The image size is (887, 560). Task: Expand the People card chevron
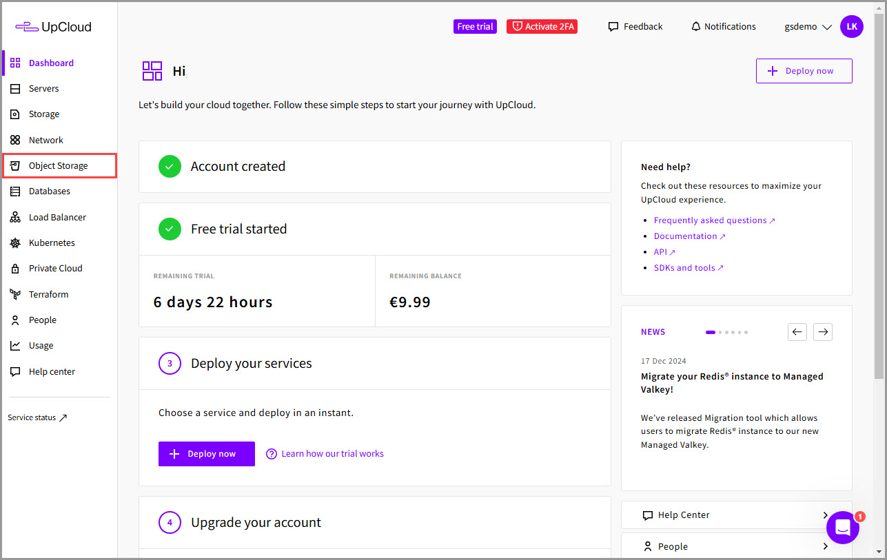(826, 547)
